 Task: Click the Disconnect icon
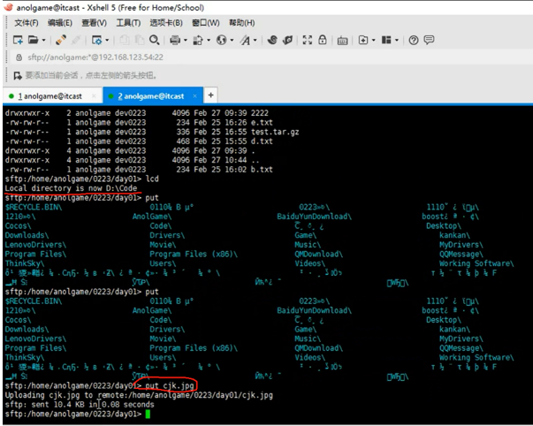point(76,40)
